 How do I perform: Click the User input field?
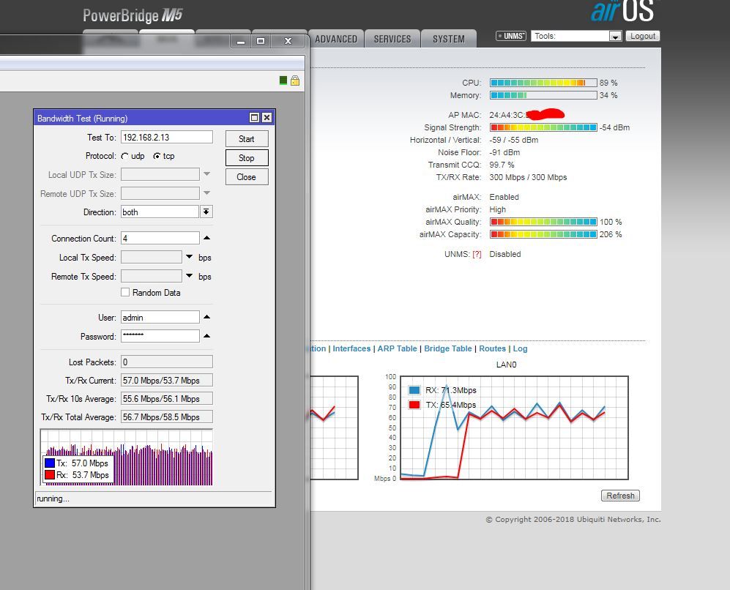[160, 318]
